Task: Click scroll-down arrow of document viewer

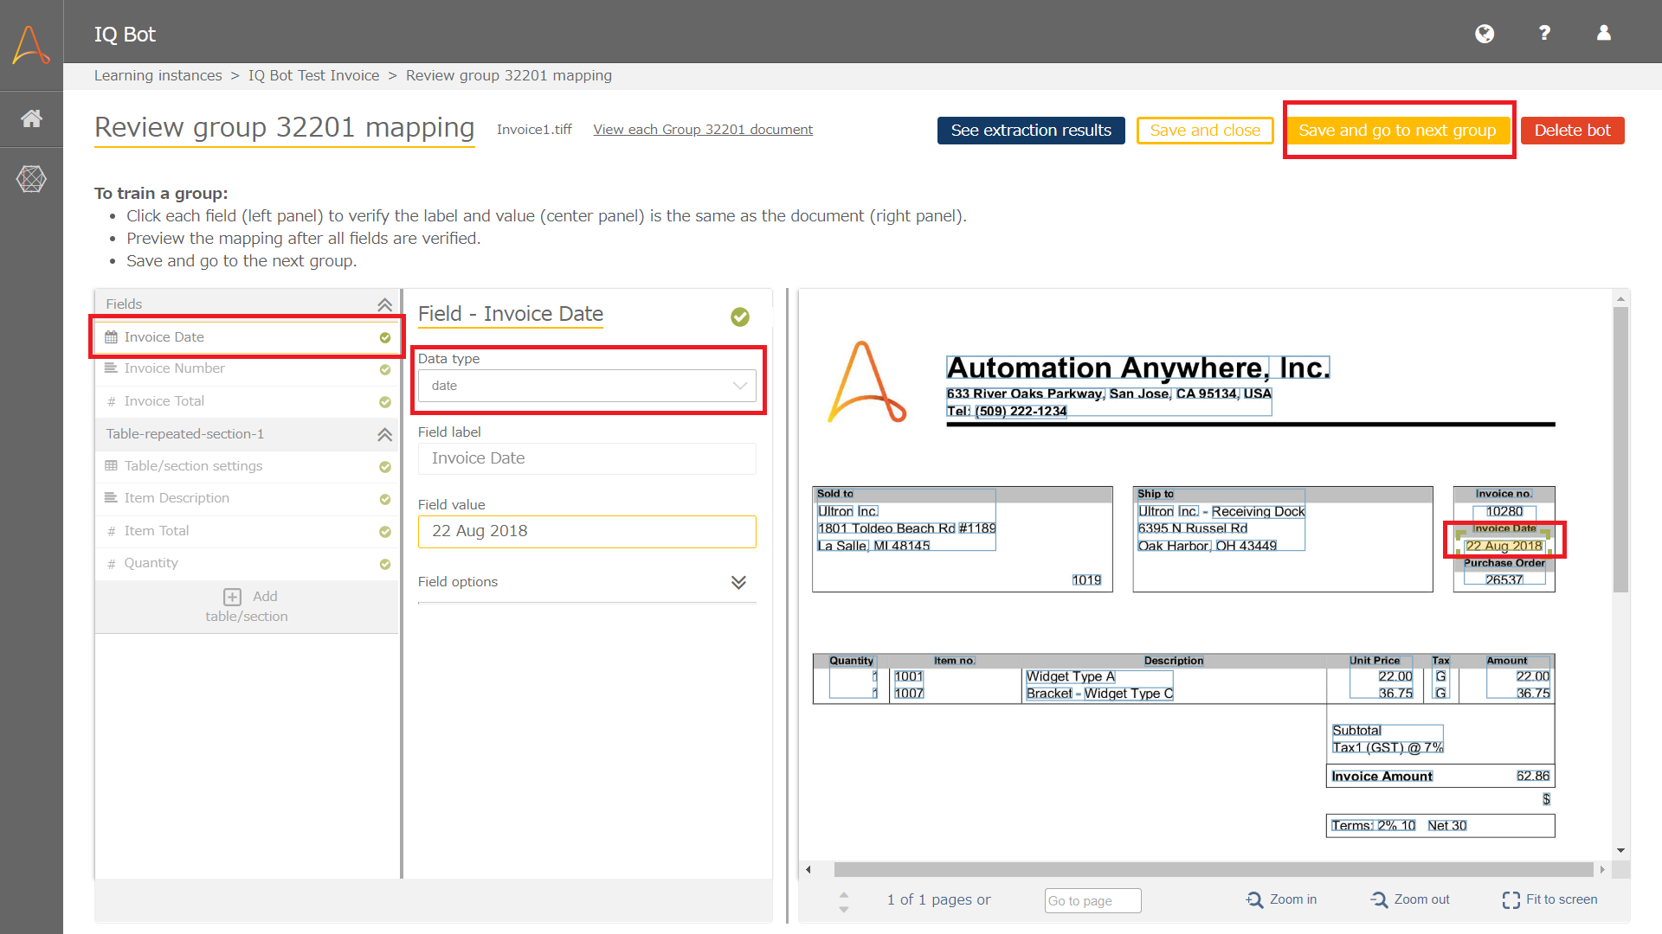Action: [x=1621, y=851]
